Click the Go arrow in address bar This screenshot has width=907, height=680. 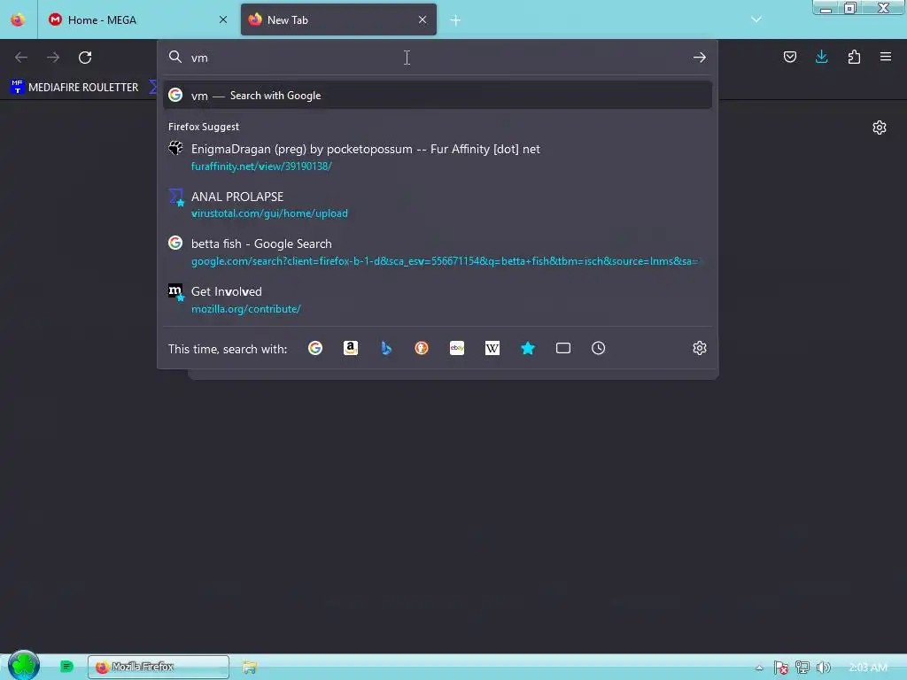tap(700, 58)
